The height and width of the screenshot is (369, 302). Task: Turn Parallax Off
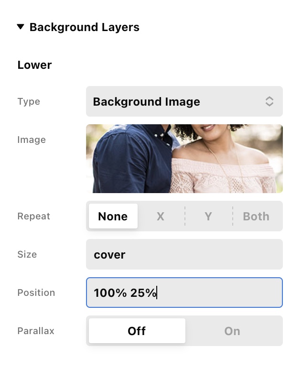(137, 331)
